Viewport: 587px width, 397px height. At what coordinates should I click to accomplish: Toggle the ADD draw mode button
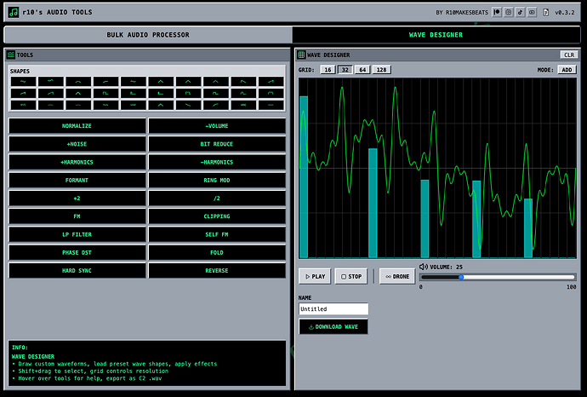(567, 70)
